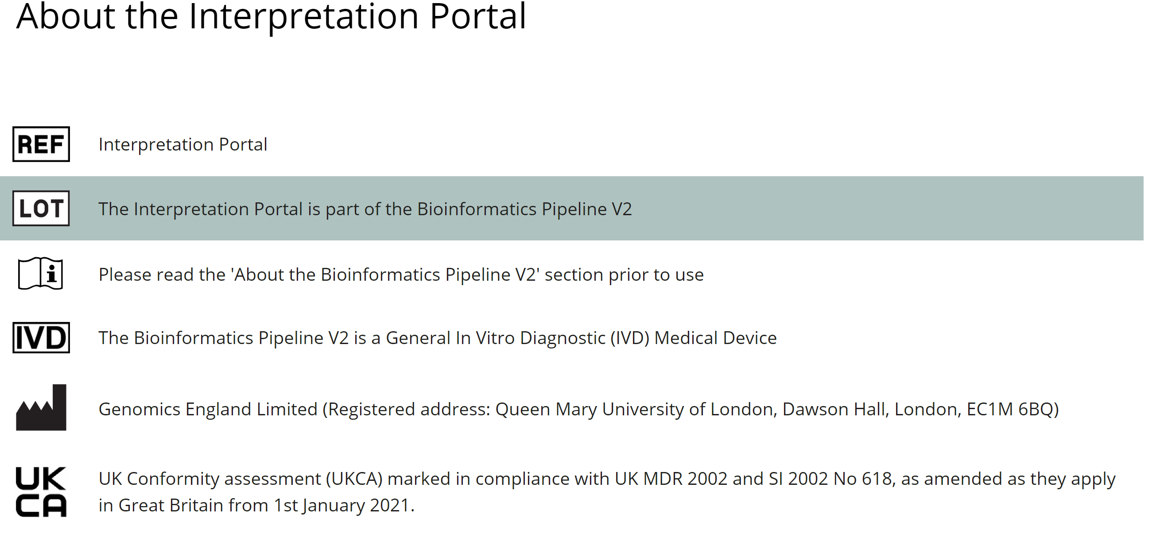Click the UK Conformity assessment paragraph
Screen dimensions: 1156x534
[x=607, y=492]
